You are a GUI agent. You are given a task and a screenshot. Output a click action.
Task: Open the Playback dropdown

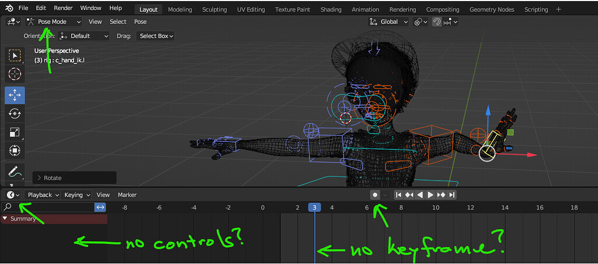coord(42,195)
